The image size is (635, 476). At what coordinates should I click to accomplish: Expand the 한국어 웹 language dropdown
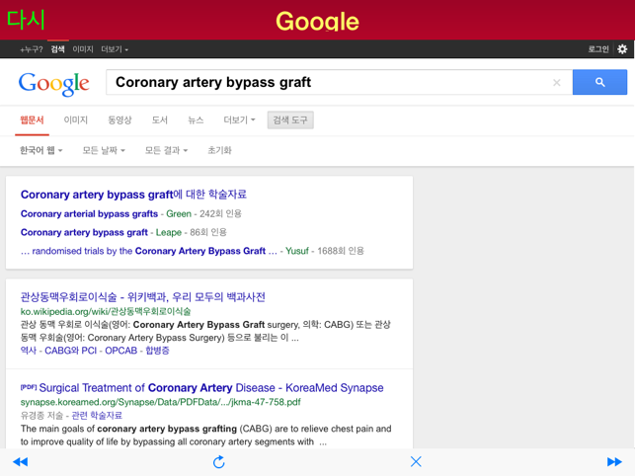(40, 151)
